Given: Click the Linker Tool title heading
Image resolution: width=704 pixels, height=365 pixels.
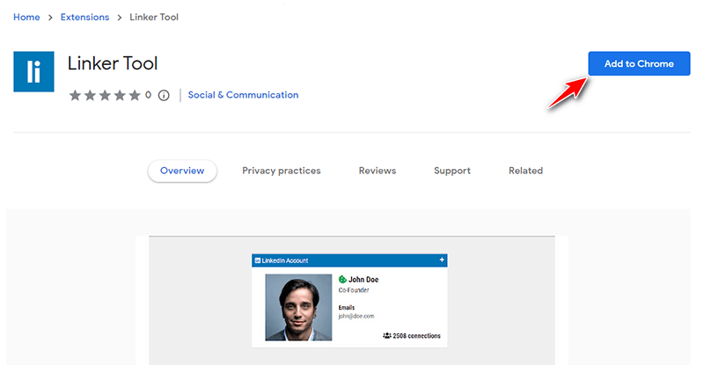Looking at the screenshot, I should coord(113,63).
